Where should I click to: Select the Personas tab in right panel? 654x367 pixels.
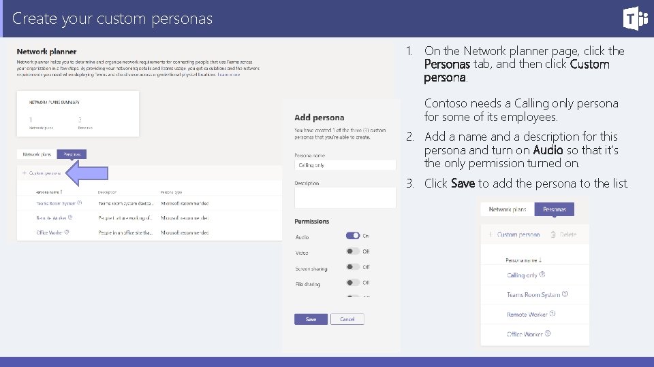(555, 209)
